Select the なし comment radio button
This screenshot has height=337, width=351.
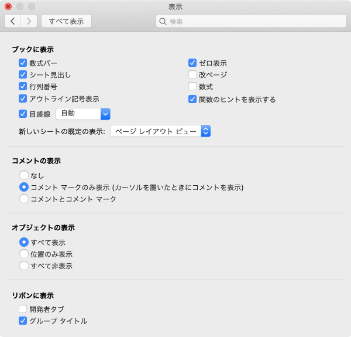(x=24, y=175)
